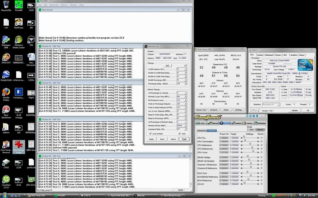This screenshot has width=318, height=198.
Task: Select the New Bitmap Image desktop file
Action: (x=19, y=147)
